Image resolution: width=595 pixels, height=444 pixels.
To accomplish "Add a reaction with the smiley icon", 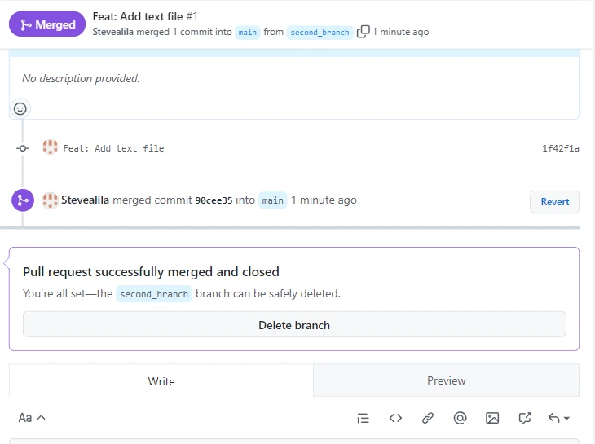I will pos(20,108).
